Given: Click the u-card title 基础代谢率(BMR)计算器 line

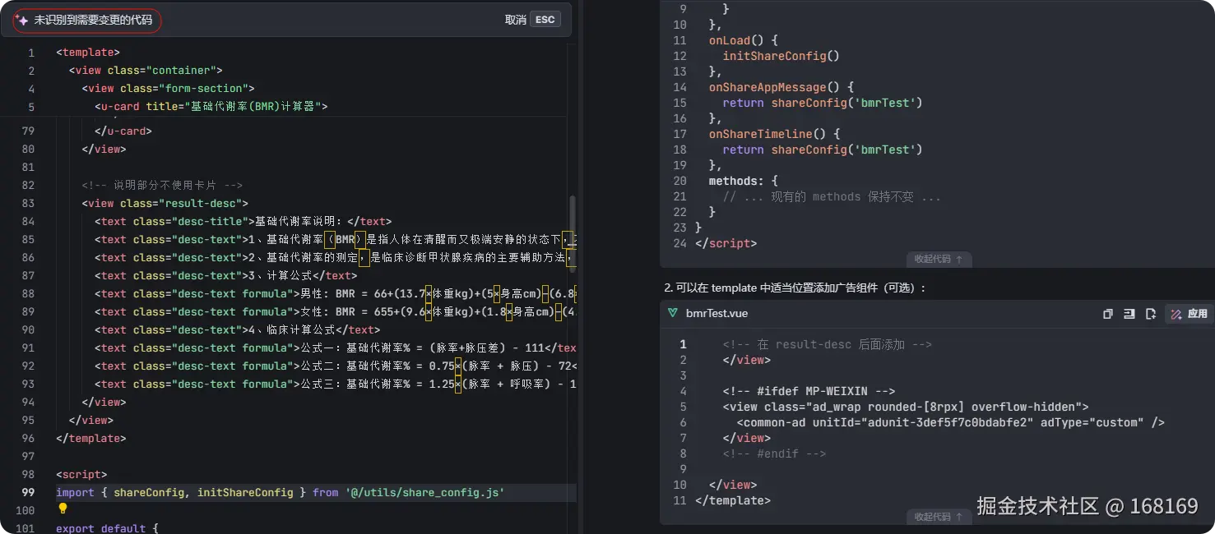Looking at the screenshot, I should 211,107.
